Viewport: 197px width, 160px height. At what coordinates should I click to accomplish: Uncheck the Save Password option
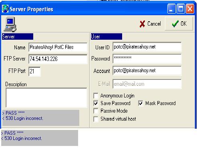[x=96, y=103]
